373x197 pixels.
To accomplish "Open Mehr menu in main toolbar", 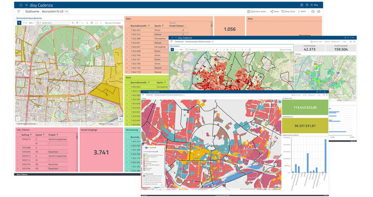I will tap(303, 11).
